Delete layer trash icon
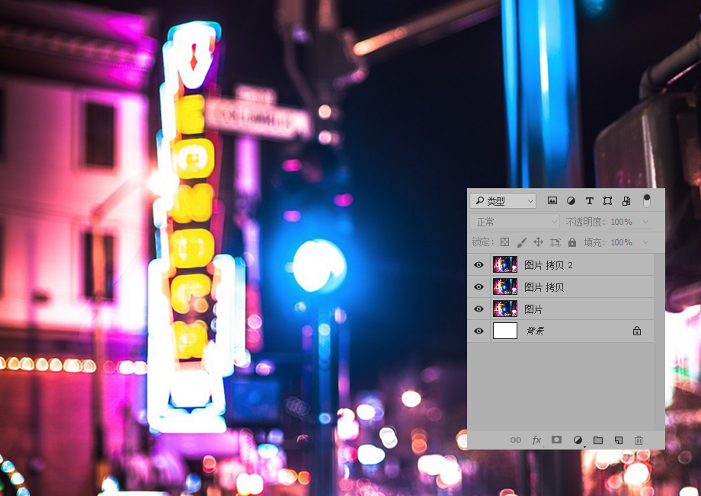Image resolution: width=701 pixels, height=496 pixels. click(x=639, y=440)
